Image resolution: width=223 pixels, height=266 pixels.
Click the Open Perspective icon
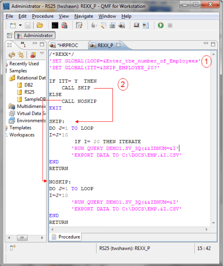pyautogui.click(x=10, y=36)
